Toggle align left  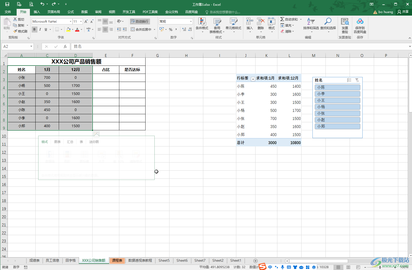(99, 29)
